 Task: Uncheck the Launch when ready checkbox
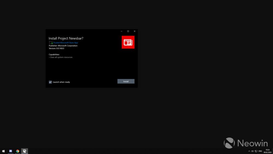pos(50,82)
